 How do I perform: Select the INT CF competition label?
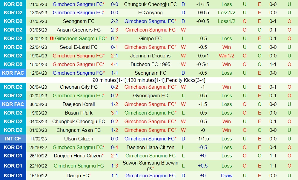13,139
